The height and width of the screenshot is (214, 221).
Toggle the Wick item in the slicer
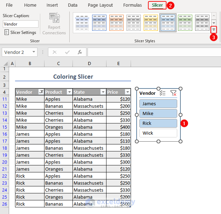pyautogui.click(x=158, y=133)
